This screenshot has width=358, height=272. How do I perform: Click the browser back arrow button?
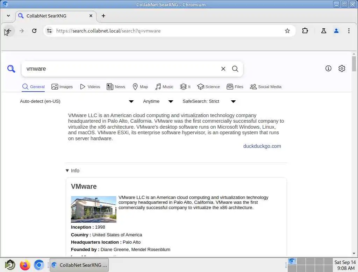(x=8, y=31)
